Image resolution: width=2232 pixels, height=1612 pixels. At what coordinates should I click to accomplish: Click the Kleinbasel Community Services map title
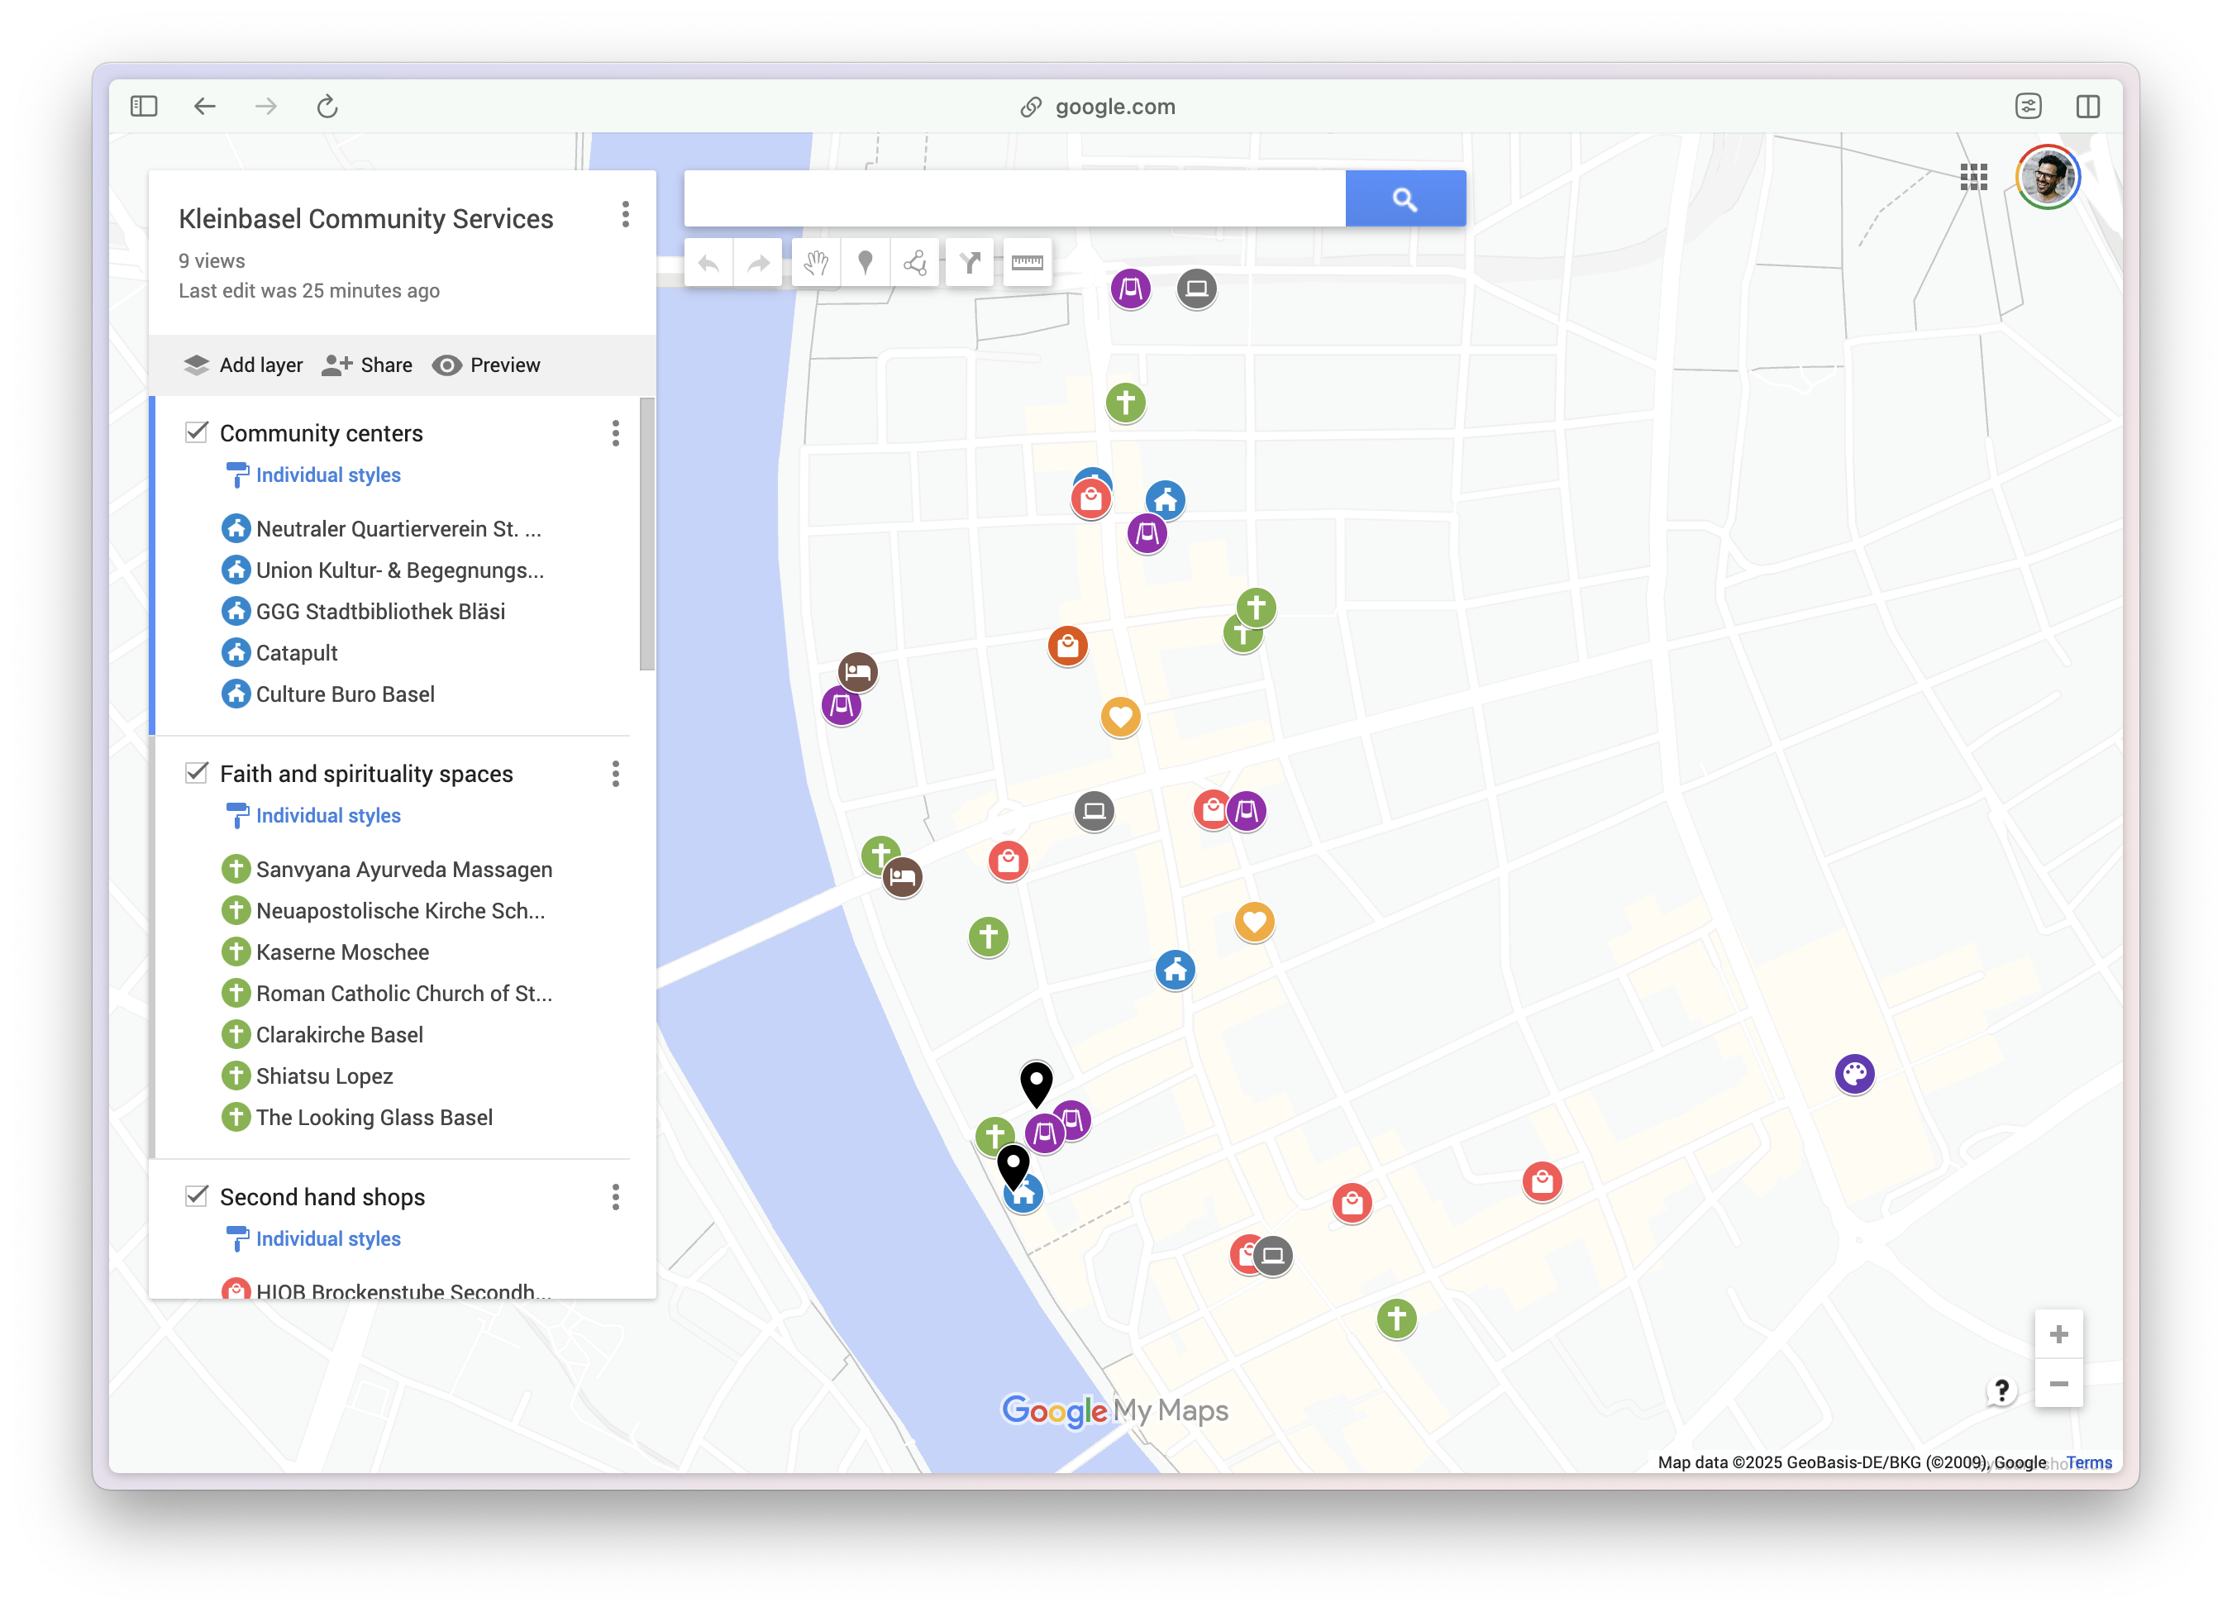(366, 218)
